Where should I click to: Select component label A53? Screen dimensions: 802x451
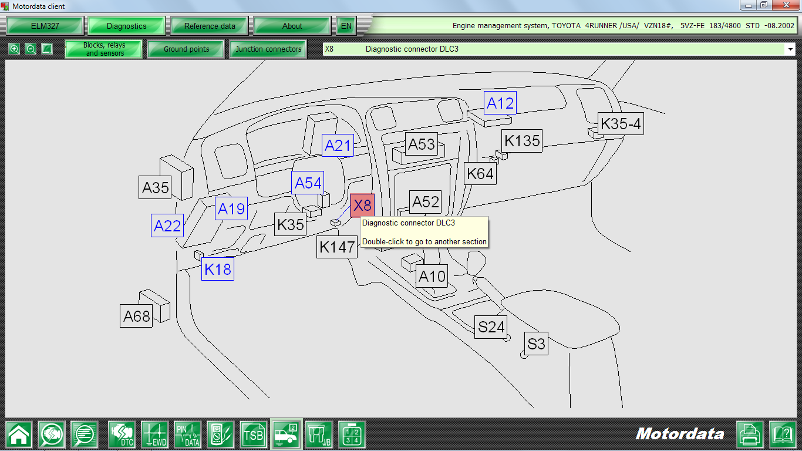422,144
